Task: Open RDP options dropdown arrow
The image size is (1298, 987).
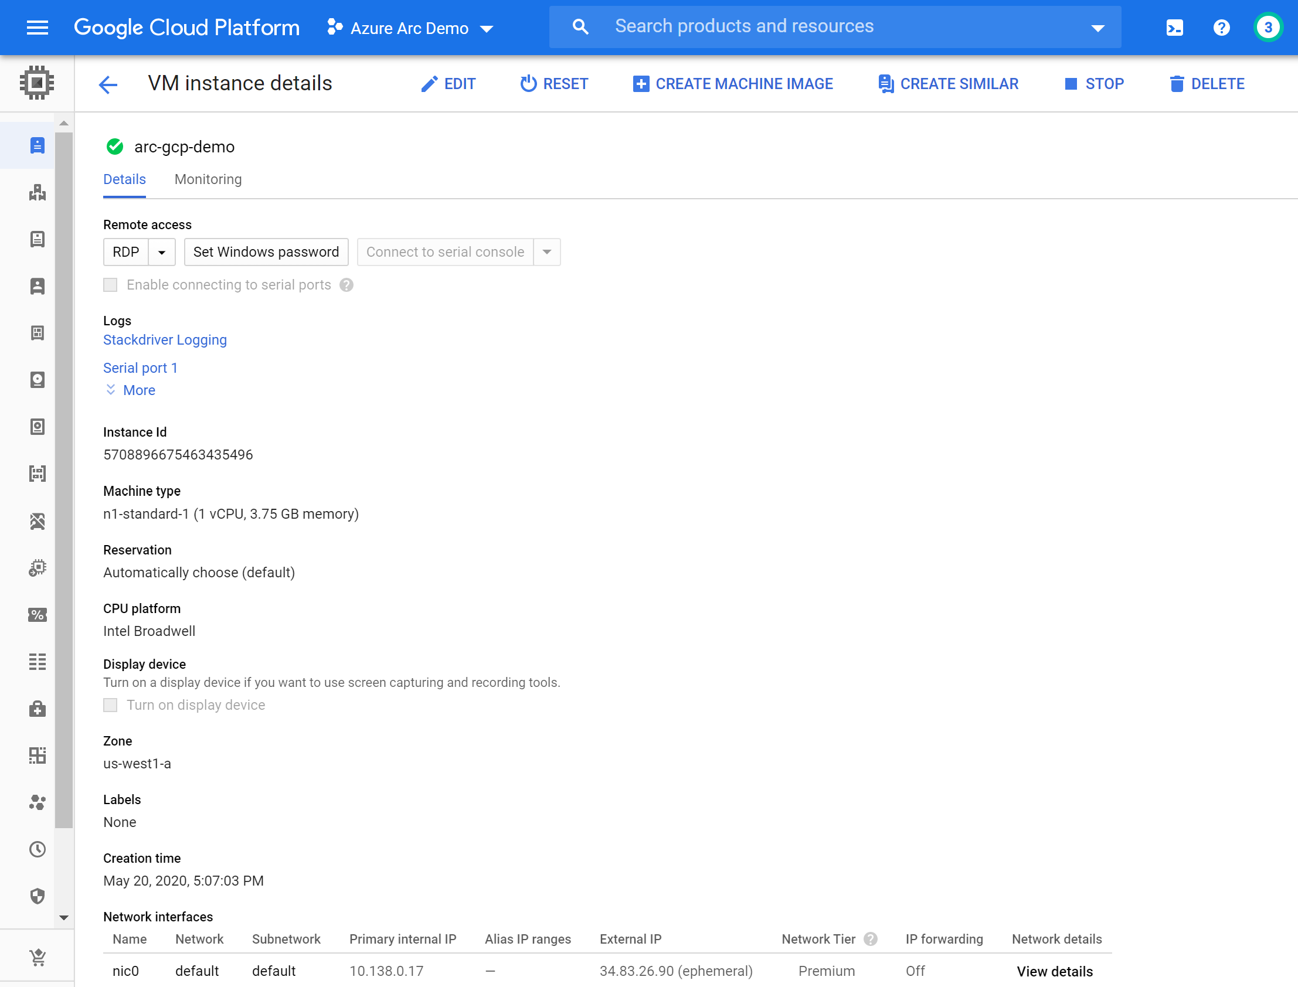Action: [162, 252]
